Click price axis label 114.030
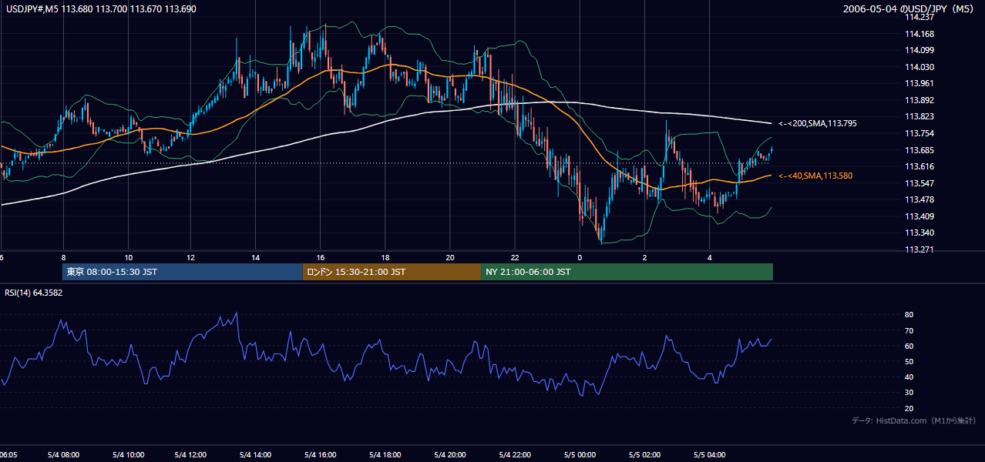985x462 pixels. 919,67
